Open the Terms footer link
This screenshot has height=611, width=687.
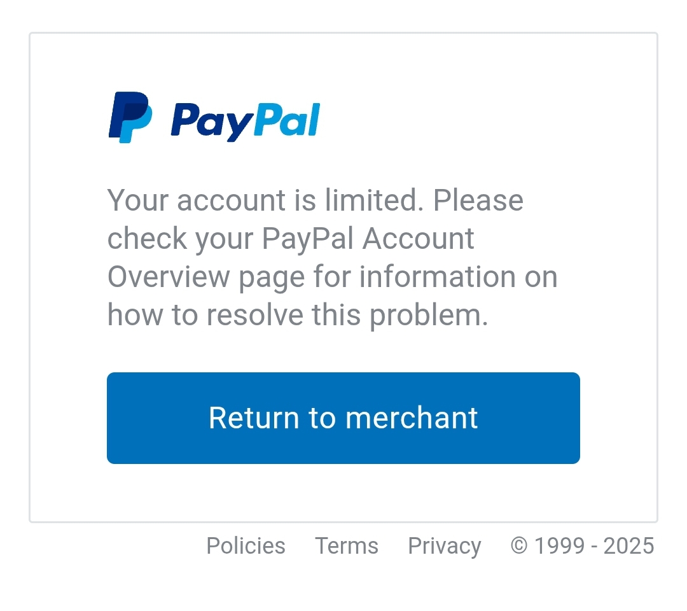(347, 546)
